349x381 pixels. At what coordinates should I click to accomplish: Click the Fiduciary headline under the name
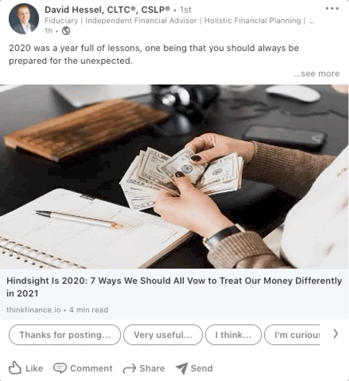coord(179,20)
